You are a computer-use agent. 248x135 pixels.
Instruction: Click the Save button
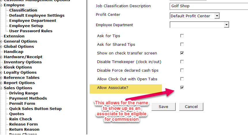pyautogui.click(x=163, y=107)
